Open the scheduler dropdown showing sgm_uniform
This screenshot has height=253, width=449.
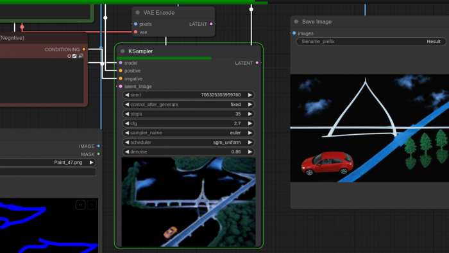click(189, 142)
